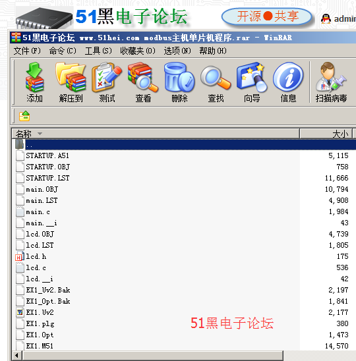This screenshot has width=356, height=361.
Task: Open the File (文件) menu
Action: 27,51
